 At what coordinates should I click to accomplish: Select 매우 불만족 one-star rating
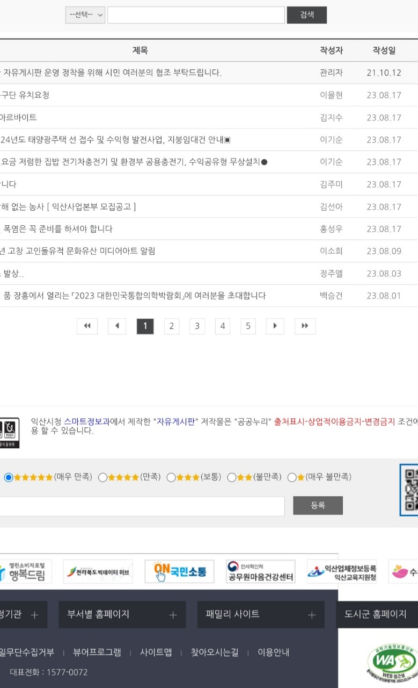pos(292,477)
